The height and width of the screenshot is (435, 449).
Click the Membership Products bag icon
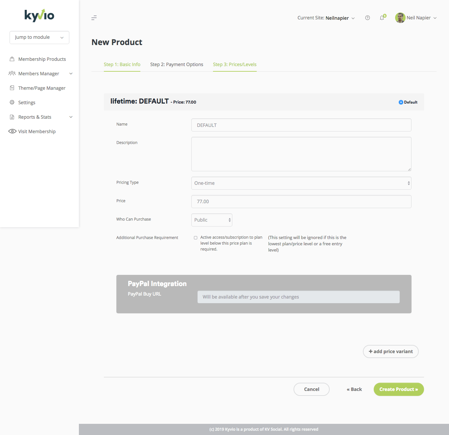[x=12, y=59]
